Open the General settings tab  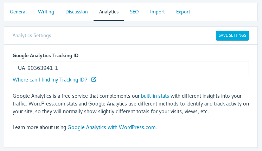(18, 12)
